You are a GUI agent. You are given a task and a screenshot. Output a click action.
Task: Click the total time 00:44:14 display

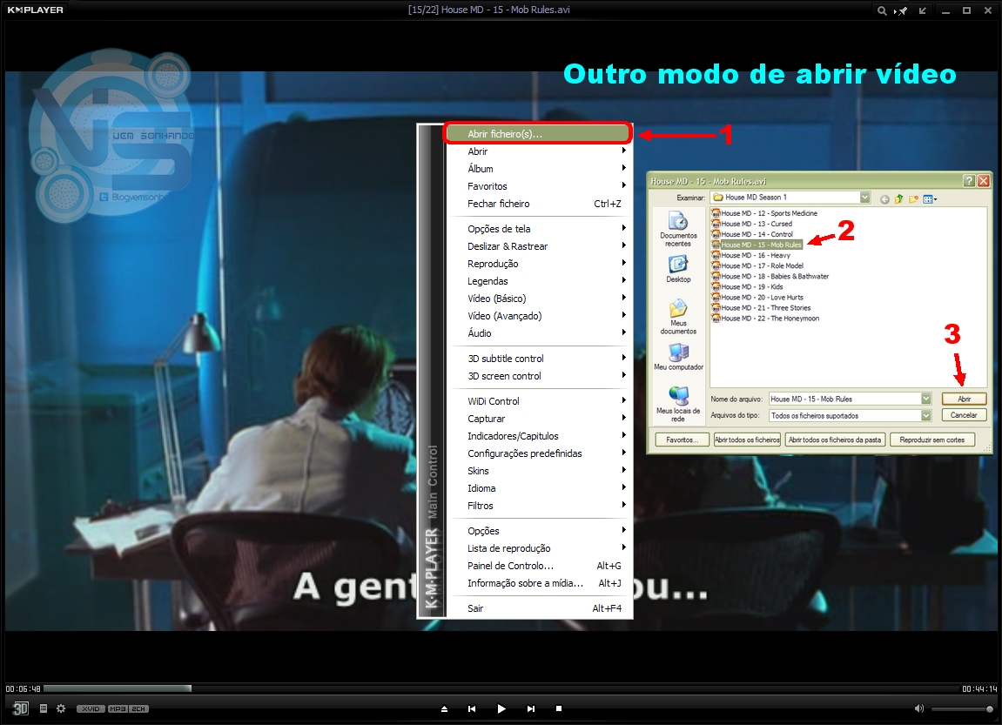click(979, 689)
